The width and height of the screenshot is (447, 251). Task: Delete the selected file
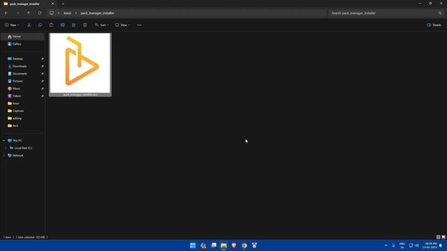click(85, 25)
